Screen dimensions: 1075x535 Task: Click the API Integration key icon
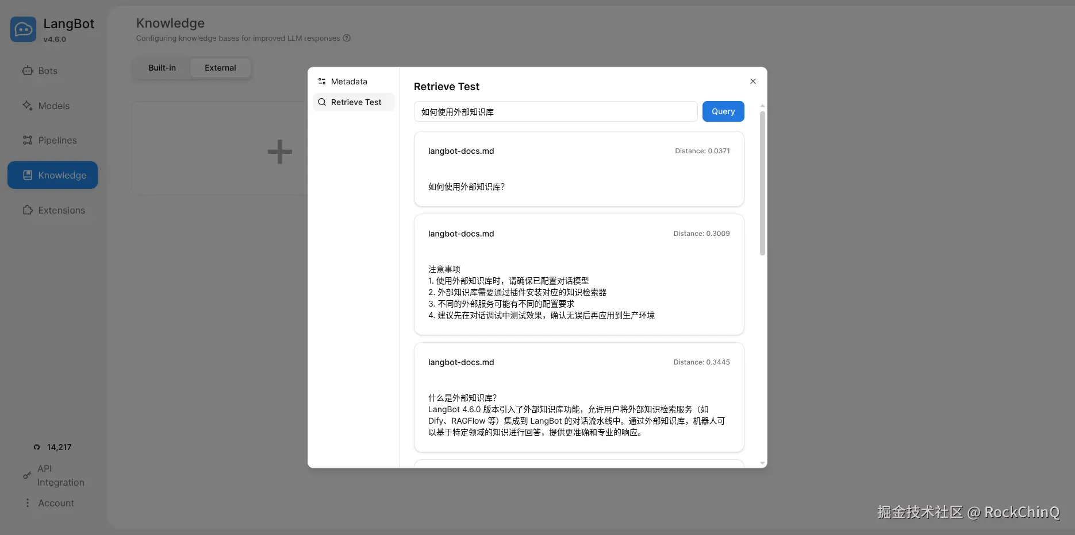click(x=27, y=475)
